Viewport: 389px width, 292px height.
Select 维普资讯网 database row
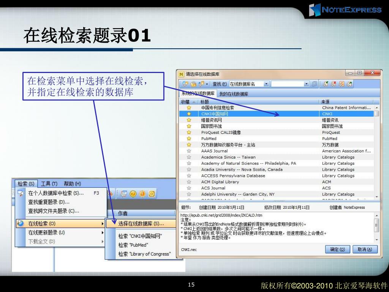(277, 120)
